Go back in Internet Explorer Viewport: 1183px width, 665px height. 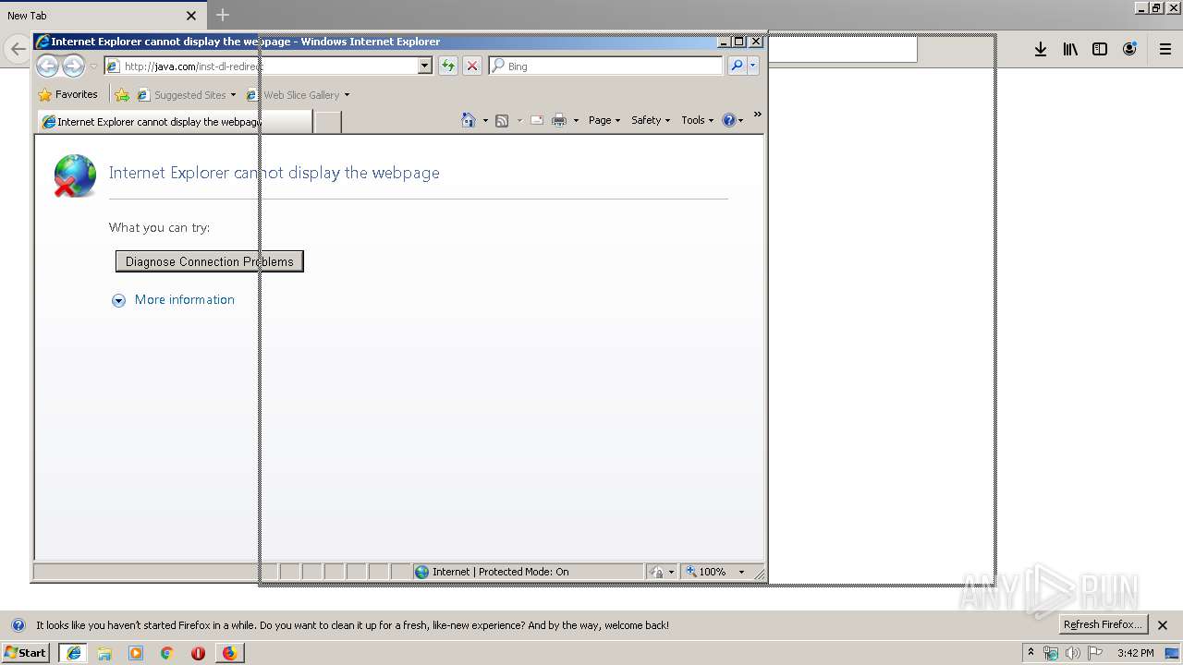(x=47, y=66)
